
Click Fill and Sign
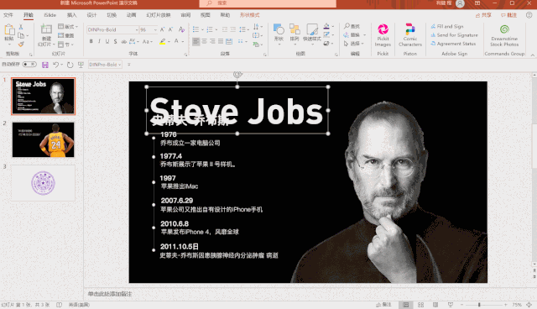point(447,26)
